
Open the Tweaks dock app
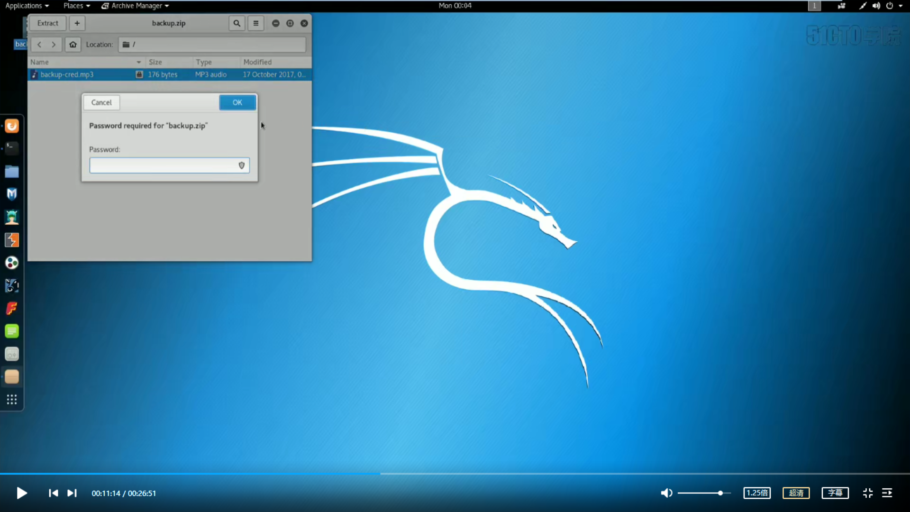tap(12, 354)
